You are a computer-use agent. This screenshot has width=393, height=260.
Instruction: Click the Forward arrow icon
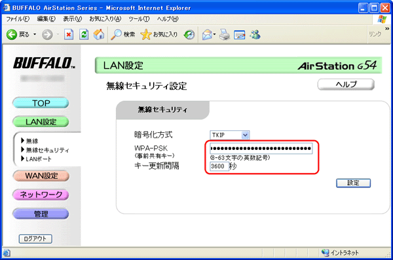[x=47, y=35]
